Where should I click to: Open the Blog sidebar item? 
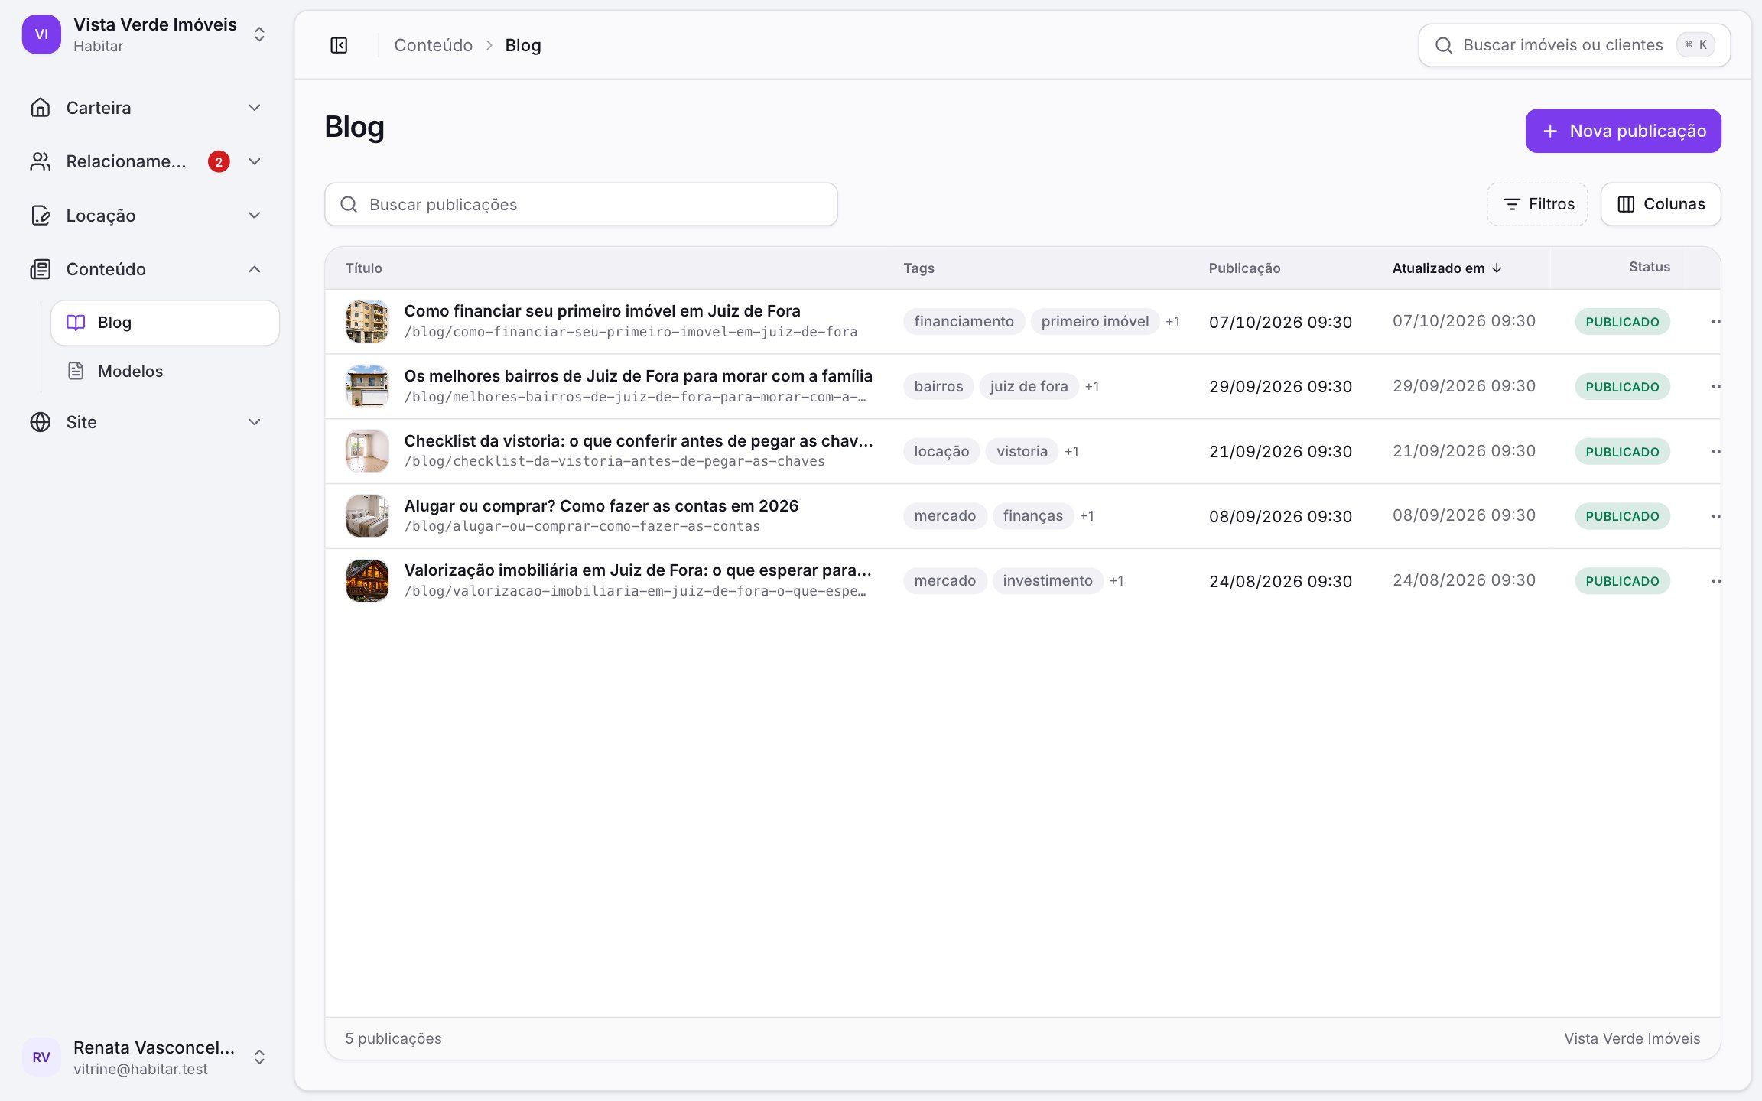pyautogui.click(x=165, y=323)
